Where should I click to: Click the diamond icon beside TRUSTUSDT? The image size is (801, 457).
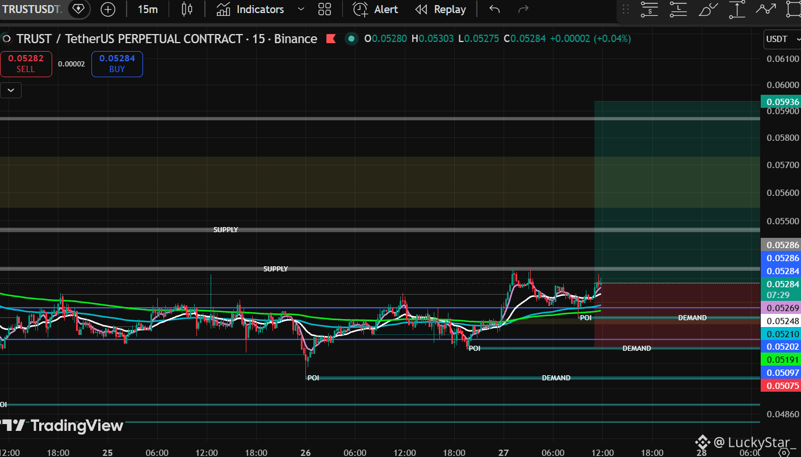(78, 9)
